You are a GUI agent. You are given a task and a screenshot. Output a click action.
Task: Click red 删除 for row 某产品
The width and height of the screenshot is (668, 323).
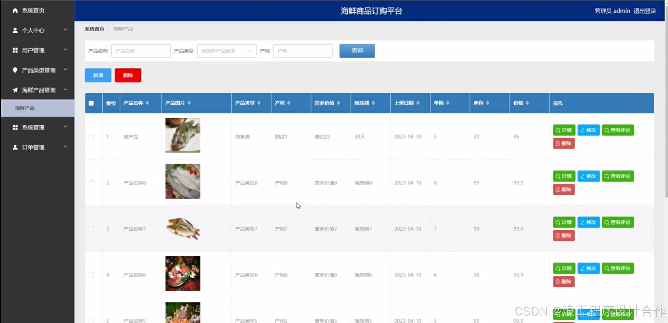coord(564,143)
